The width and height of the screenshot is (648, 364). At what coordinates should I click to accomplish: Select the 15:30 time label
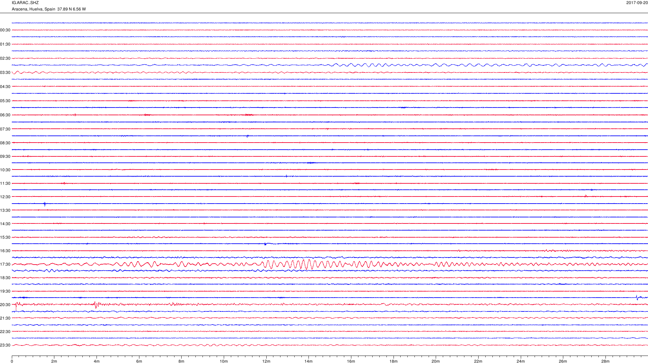coord(5,237)
